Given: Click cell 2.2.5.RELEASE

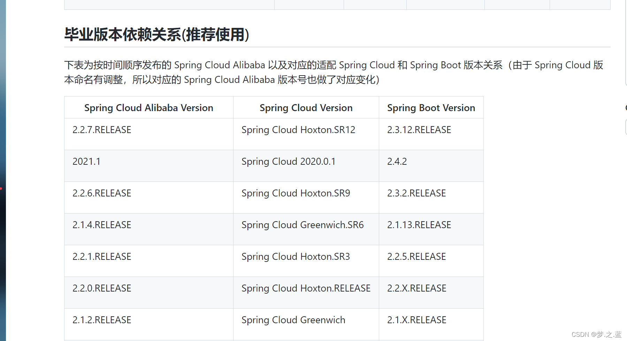Looking at the screenshot, I should [431, 261].
